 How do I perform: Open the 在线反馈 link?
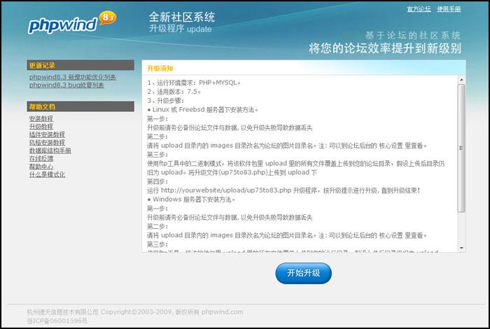(x=41, y=158)
